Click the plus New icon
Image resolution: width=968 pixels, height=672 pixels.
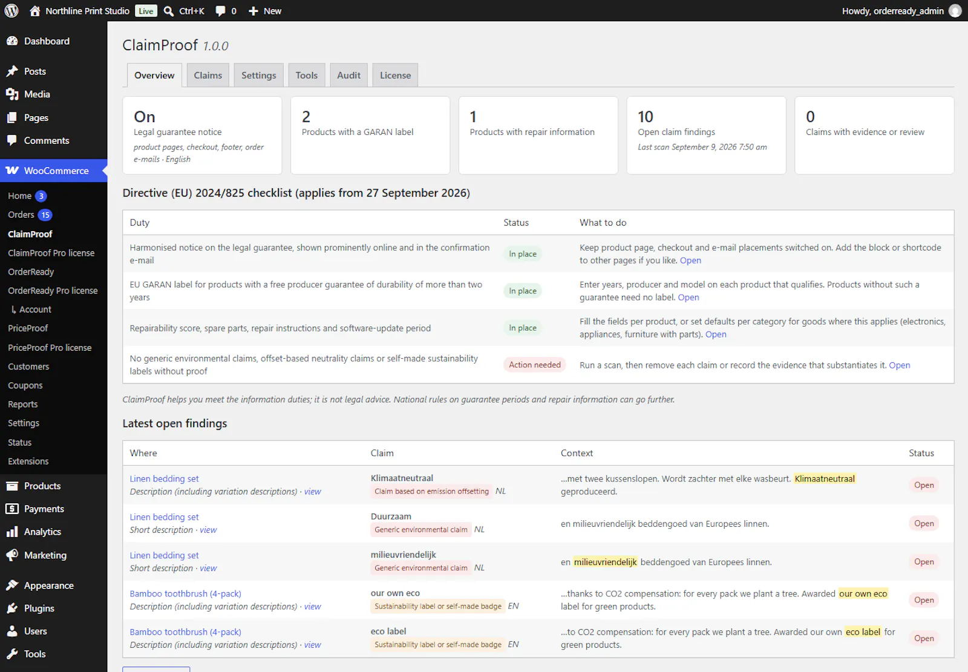253,11
